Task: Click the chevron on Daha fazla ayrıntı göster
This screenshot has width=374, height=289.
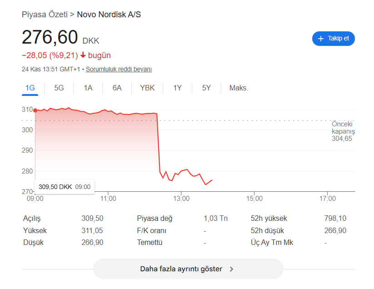Action: click(231, 269)
